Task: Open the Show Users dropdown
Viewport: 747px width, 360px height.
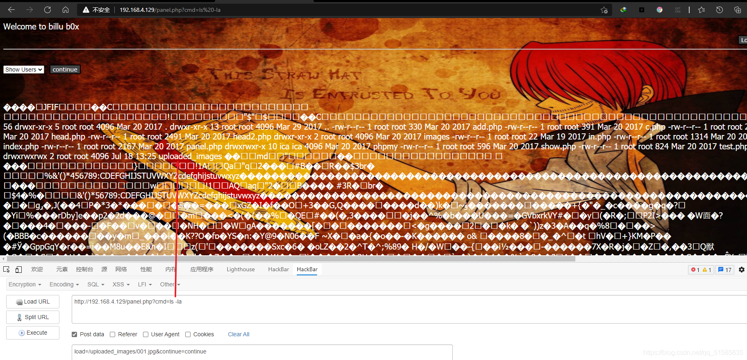Action: [x=24, y=70]
